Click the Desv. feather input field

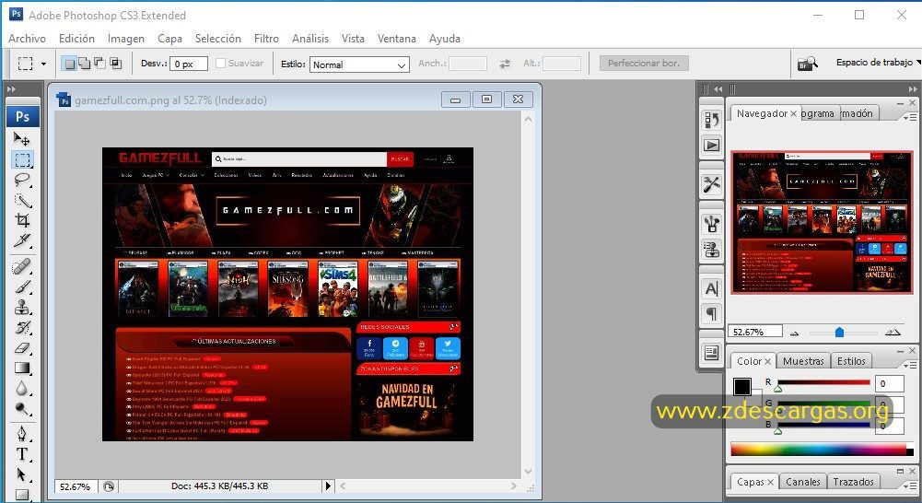[189, 64]
